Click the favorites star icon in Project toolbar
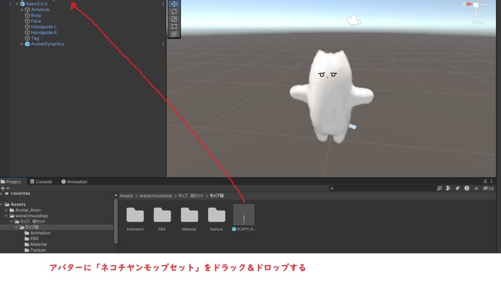Image resolution: width=501 pixels, height=298 pixels. 477,188
